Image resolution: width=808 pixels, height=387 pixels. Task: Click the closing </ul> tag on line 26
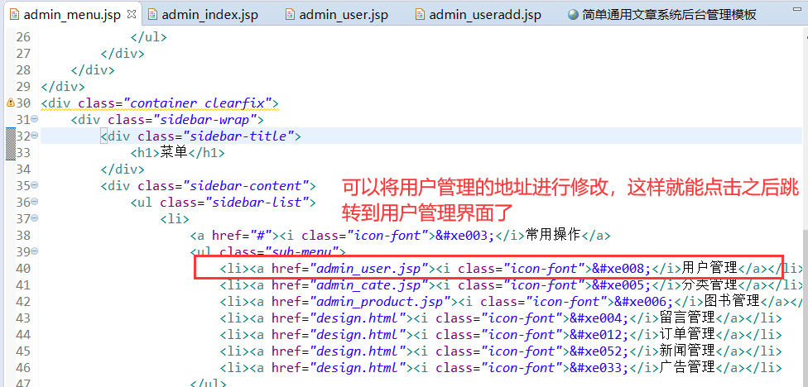[x=149, y=37]
